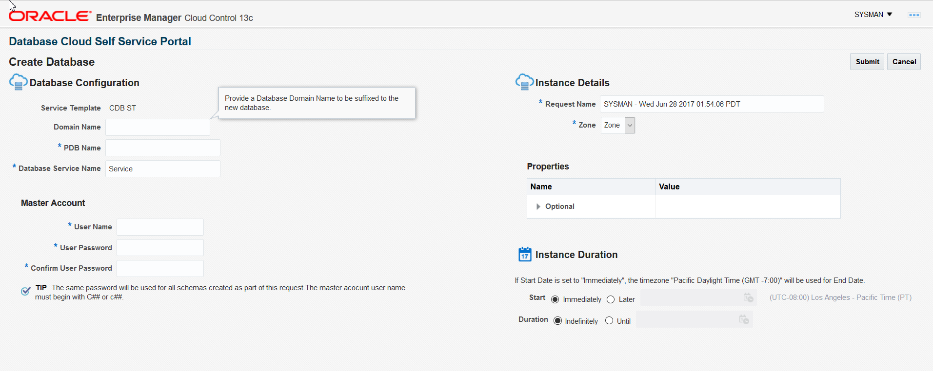Click the Request Name input field

[x=712, y=104]
